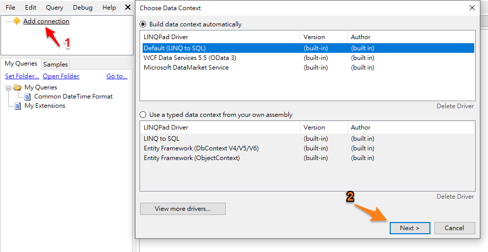Image resolution: width=488 pixels, height=252 pixels.
Task: Cancel the data context dialog
Action: coord(454,228)
